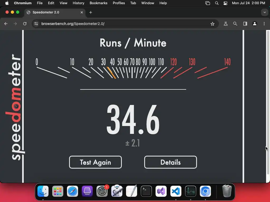The width and height of the screenshot is (270, 202).
Task: Select the Speedometer 2.0 tab
Action: coord(55,12)
